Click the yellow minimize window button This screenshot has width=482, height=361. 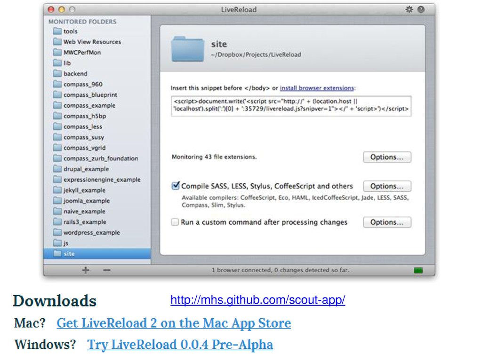click(x=62, y=9)
